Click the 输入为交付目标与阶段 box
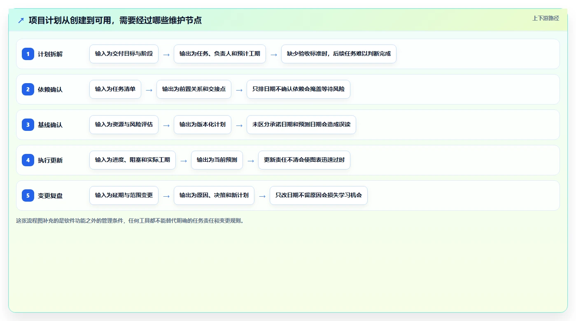 point(124,54)
